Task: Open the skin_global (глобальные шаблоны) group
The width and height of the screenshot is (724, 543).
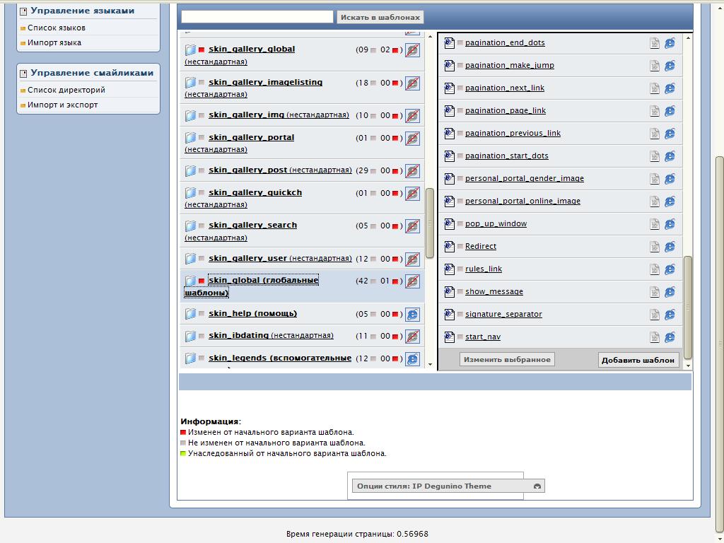Action: point(252,286)
